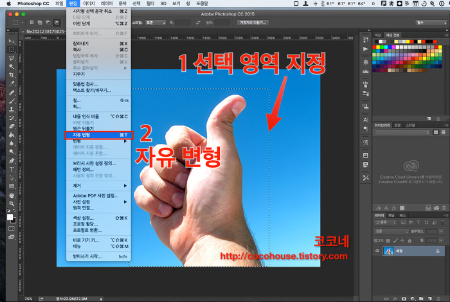Screen dimensions: 450x302
Task: Open the Brush Presets panel icon
Action: pos(366,94)
